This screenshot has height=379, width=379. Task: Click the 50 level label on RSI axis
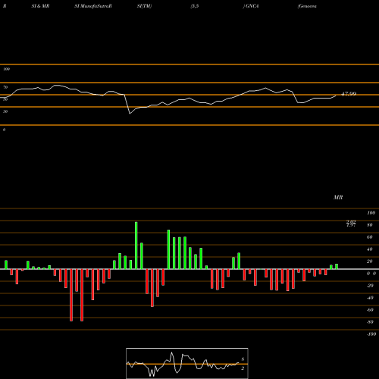tap(5, 99)
